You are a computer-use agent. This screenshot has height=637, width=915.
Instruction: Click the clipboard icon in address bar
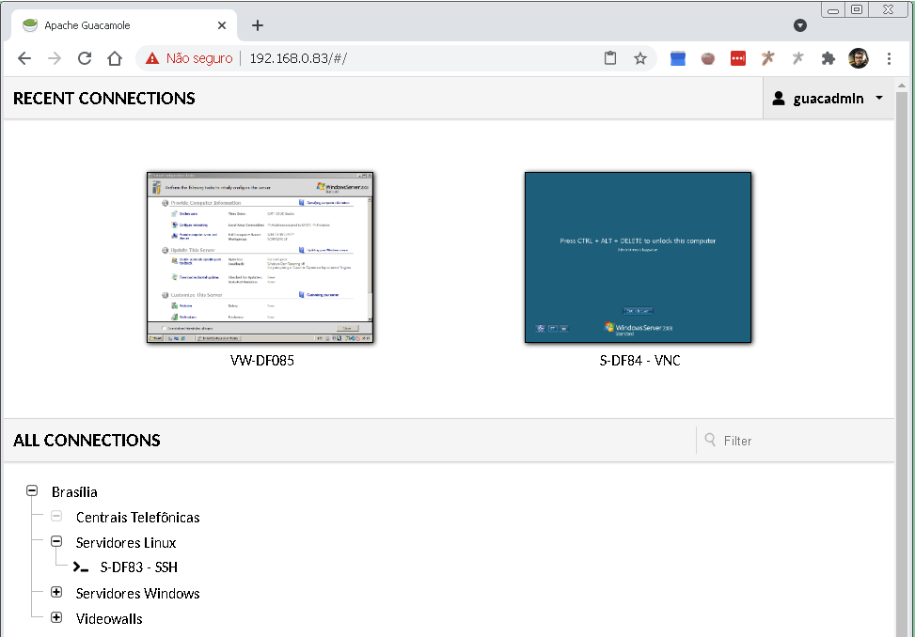click(609, 58)
